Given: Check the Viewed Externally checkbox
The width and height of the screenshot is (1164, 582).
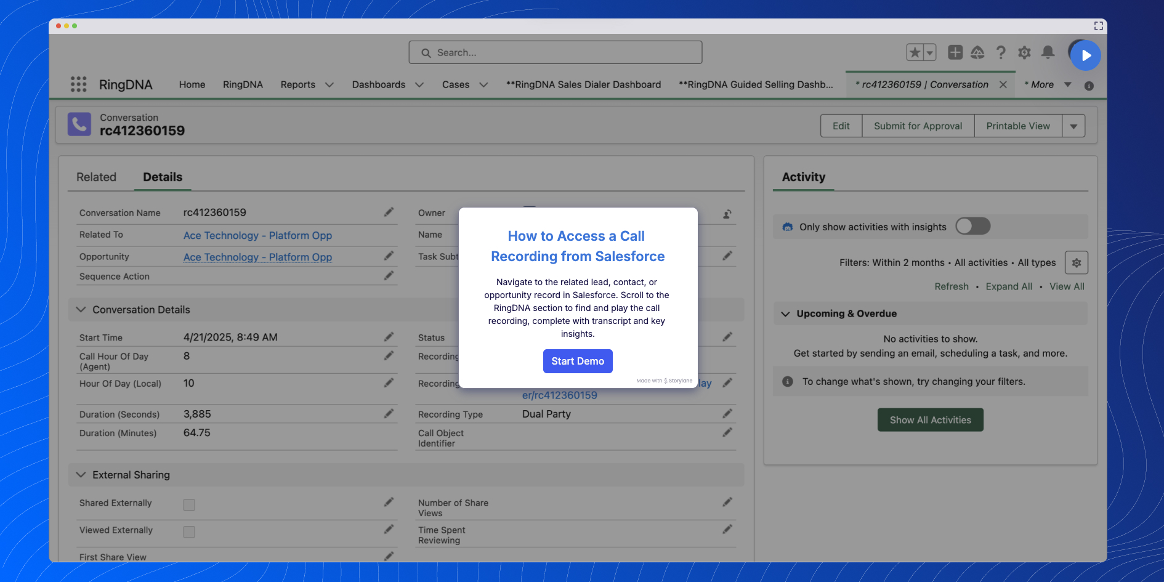Looking at the screenshot, I should (189, 531).
